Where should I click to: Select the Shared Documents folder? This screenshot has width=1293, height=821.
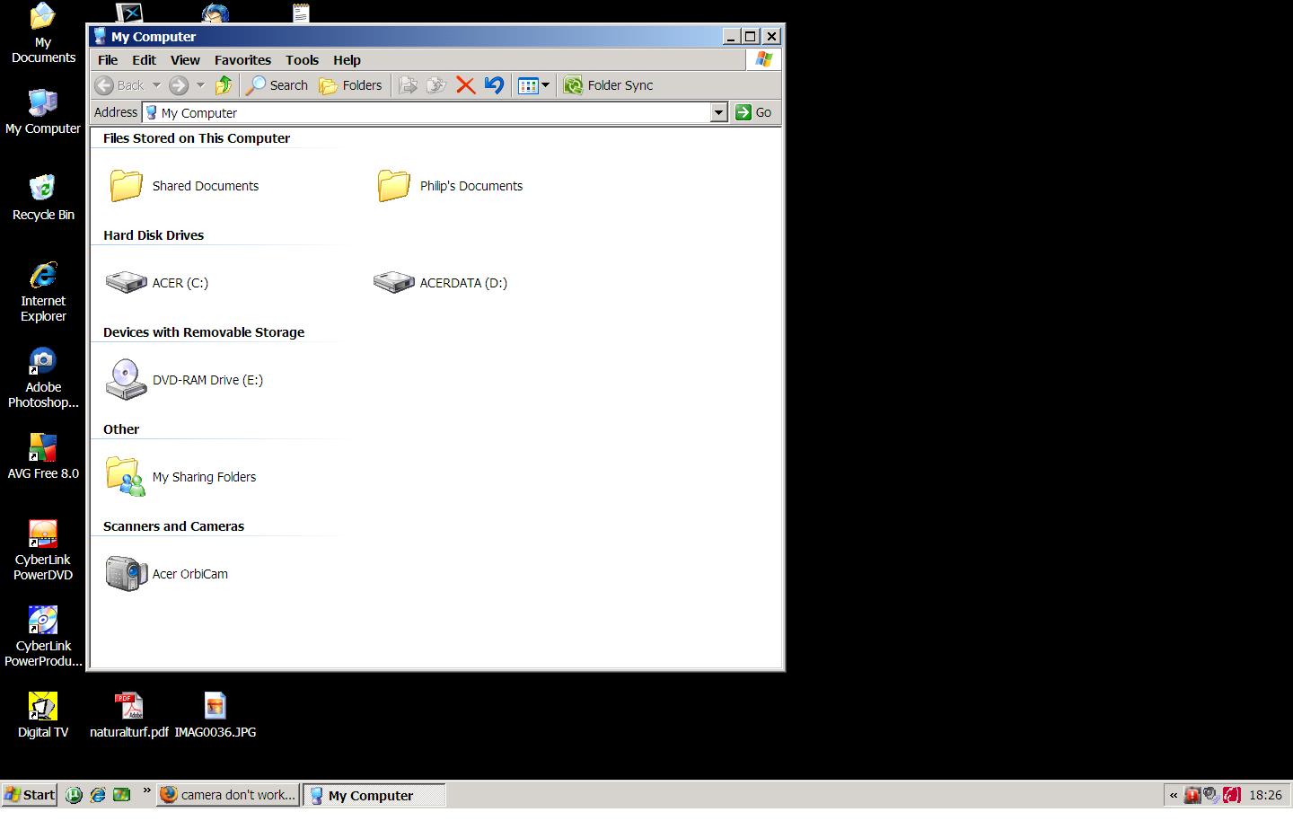(183, 186)
